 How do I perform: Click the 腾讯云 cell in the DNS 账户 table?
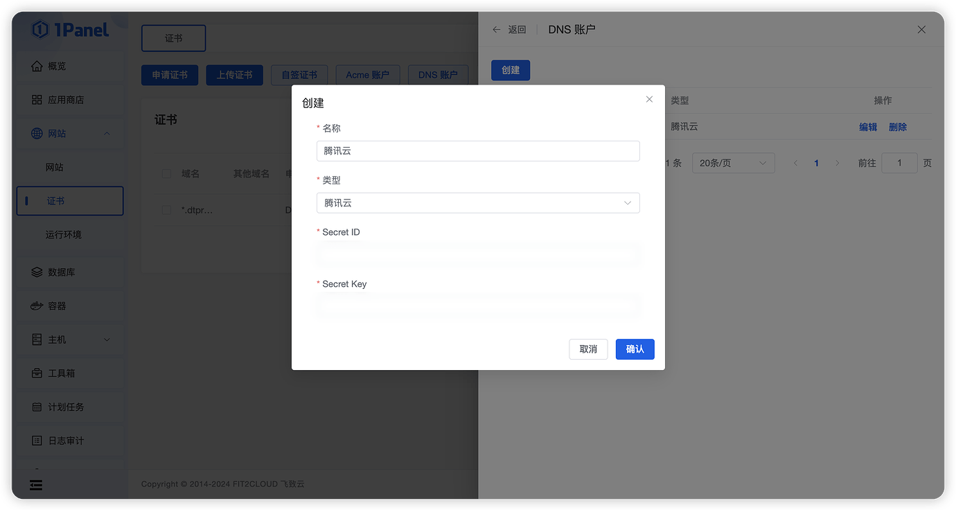click(x=684, y=127)
